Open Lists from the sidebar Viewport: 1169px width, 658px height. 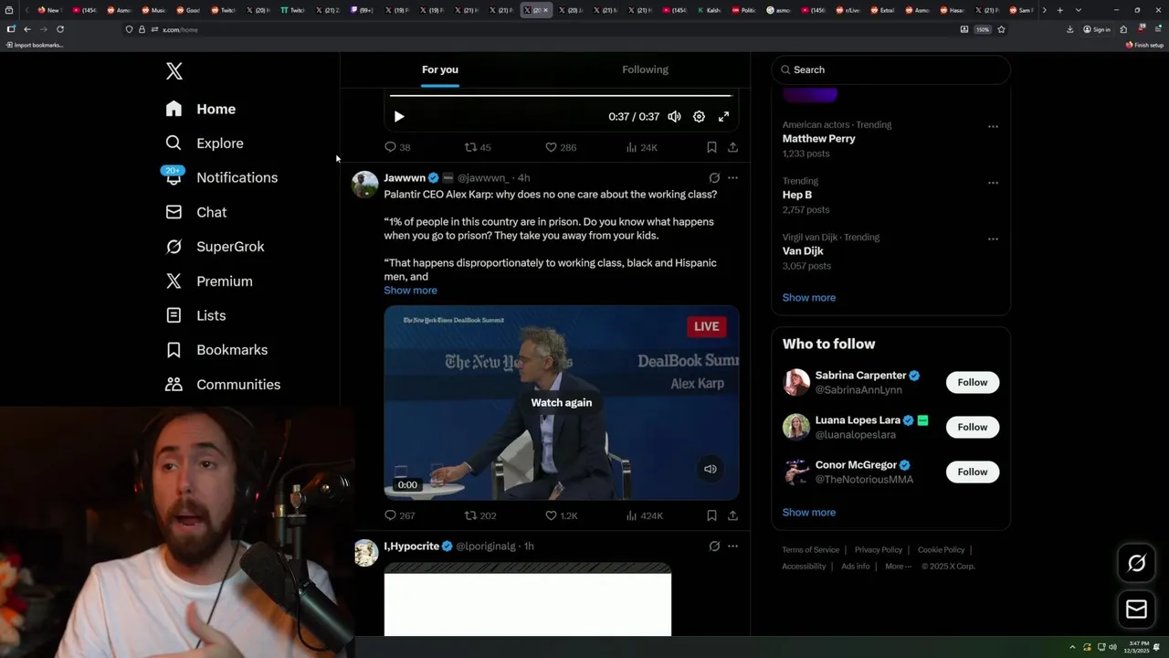click(195, 315)
